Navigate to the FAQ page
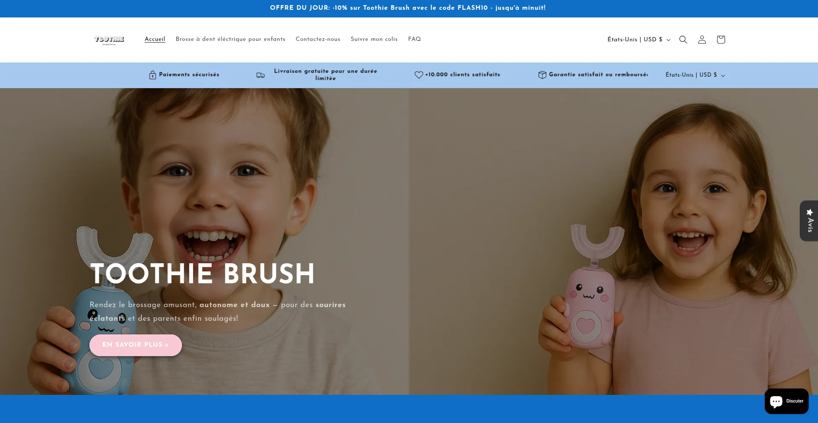 (414, 39)
